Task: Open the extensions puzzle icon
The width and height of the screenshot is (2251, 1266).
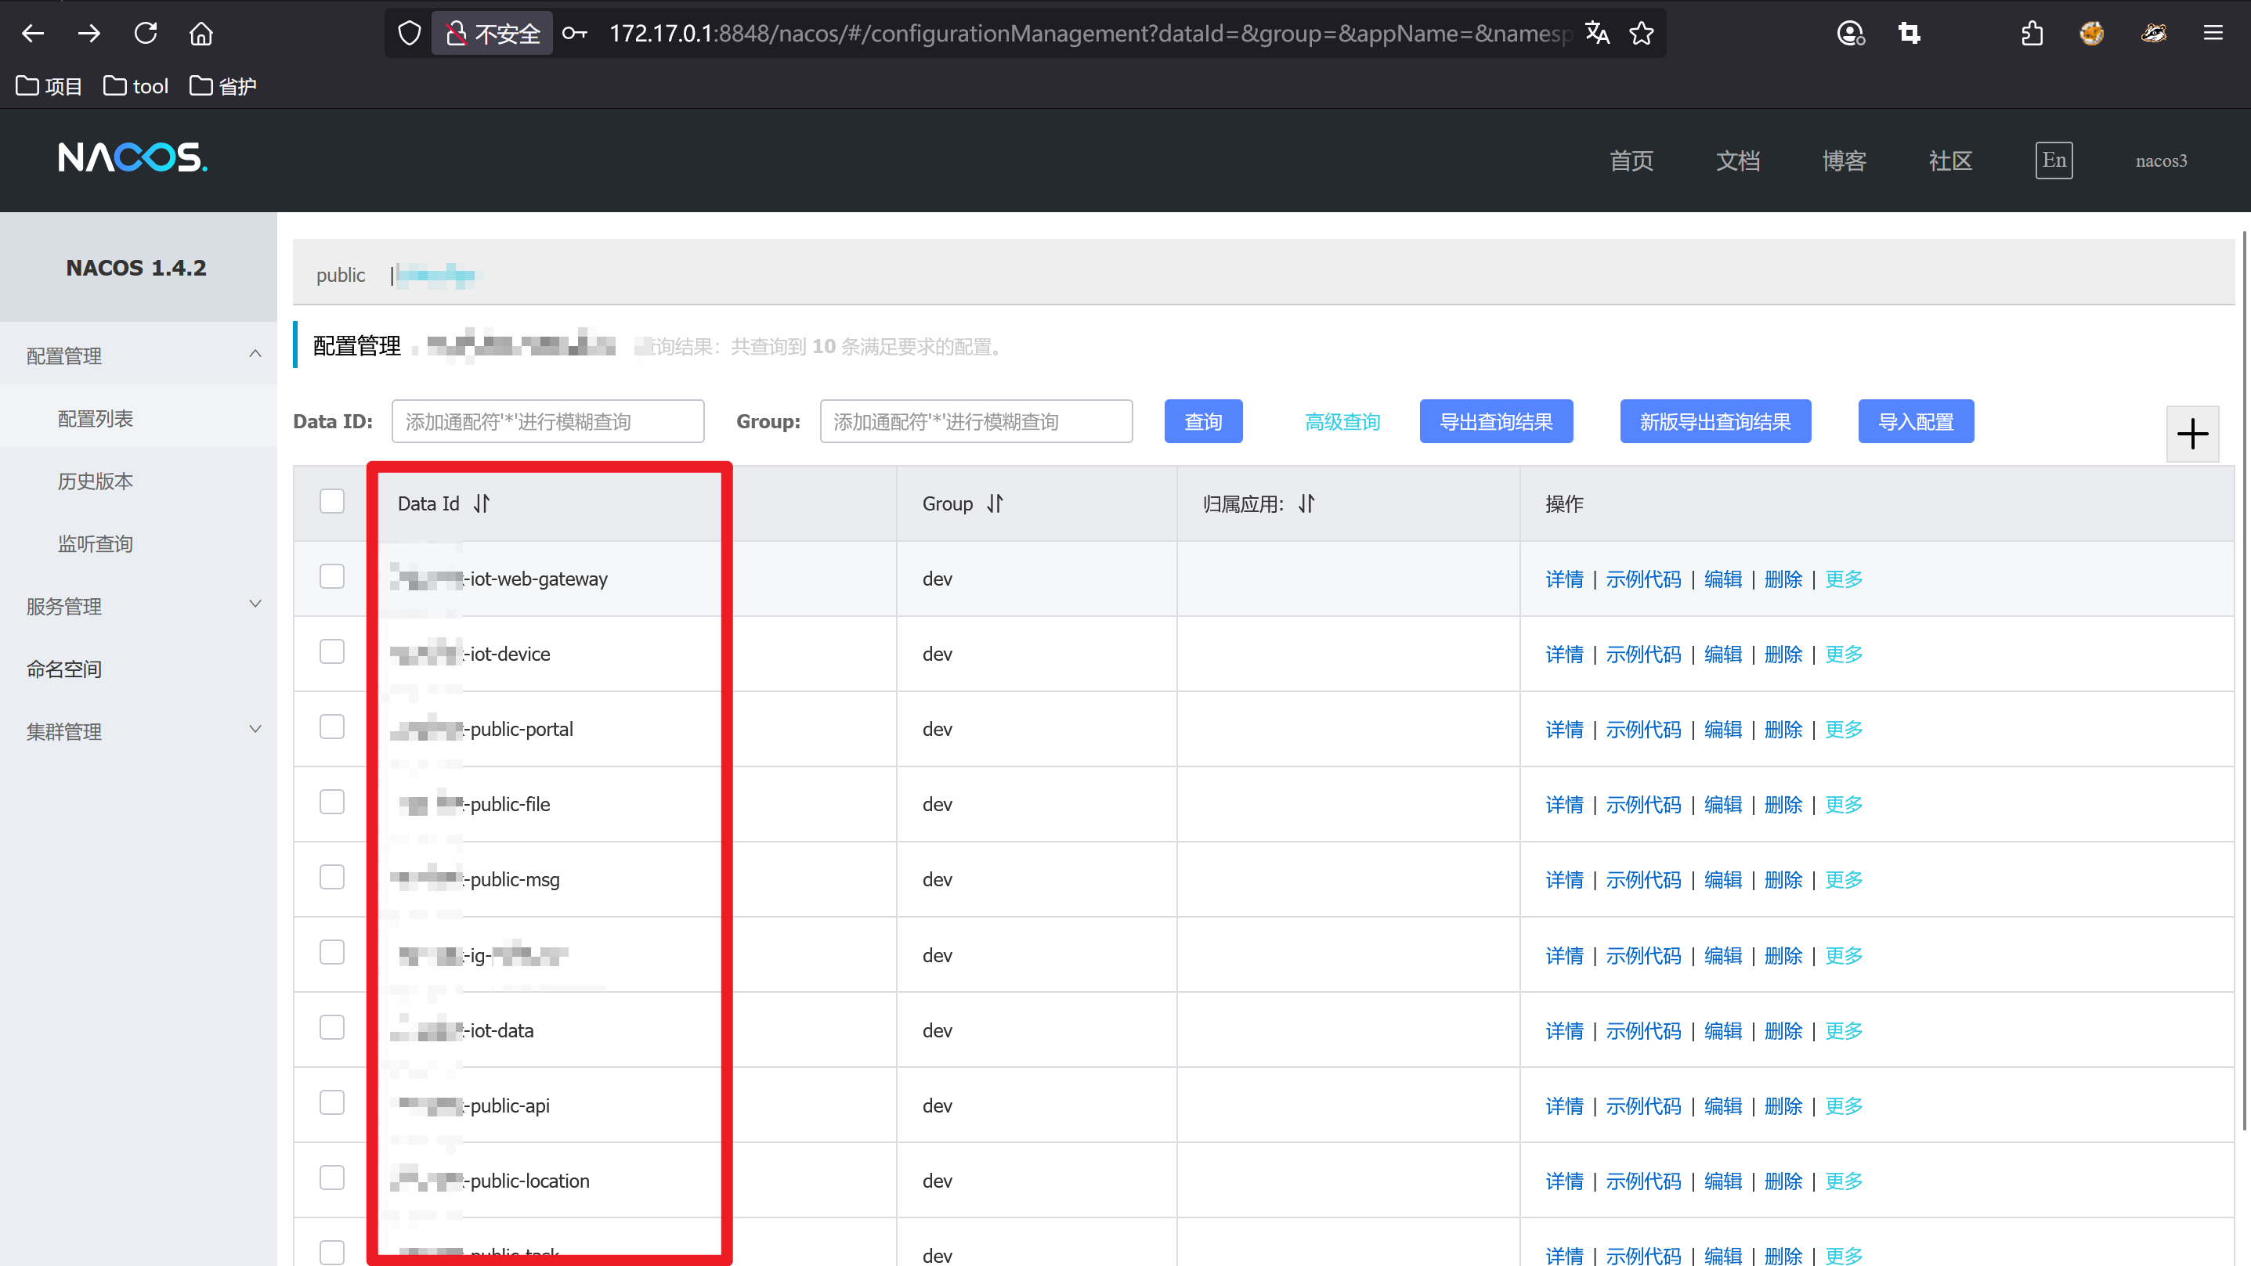Action: click(2032, 33)
